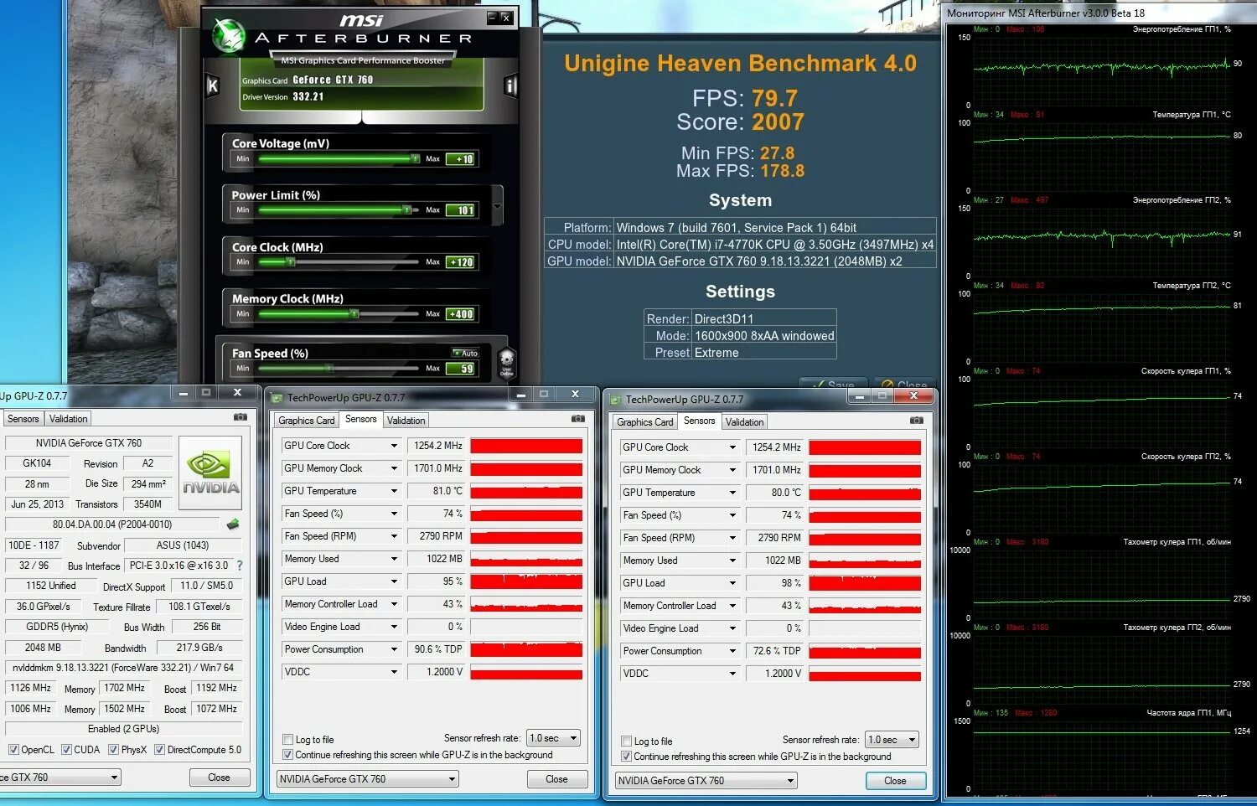Open the GTX 760 dropdown in left GPU-Z
The width and height of the screenshot is (1257, 806).
(59, 778)
